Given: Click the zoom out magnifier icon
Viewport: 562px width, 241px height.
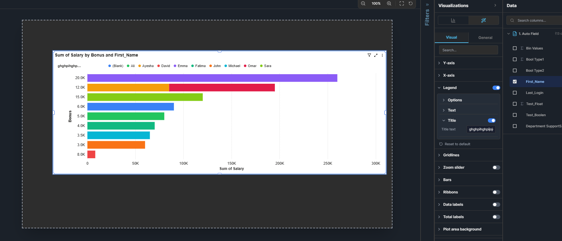Looking at the screenshot, I should 363,3.
